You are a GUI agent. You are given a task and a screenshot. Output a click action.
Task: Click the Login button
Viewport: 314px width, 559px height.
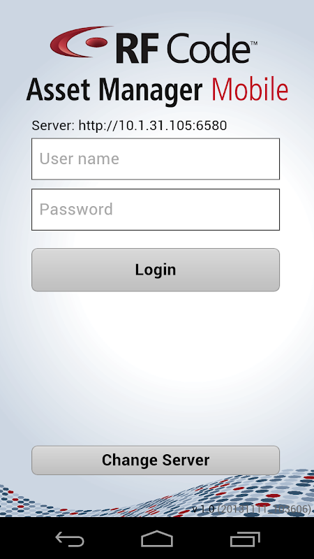156,270
